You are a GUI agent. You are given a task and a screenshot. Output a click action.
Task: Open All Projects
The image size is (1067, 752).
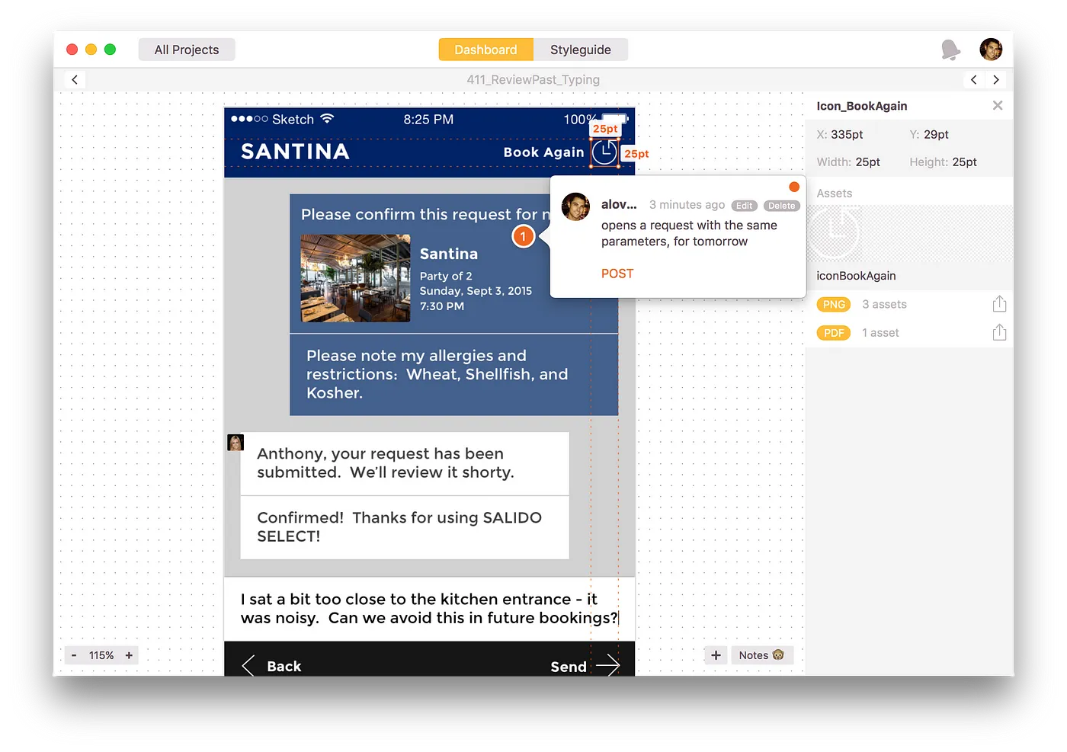click(187, 50)
